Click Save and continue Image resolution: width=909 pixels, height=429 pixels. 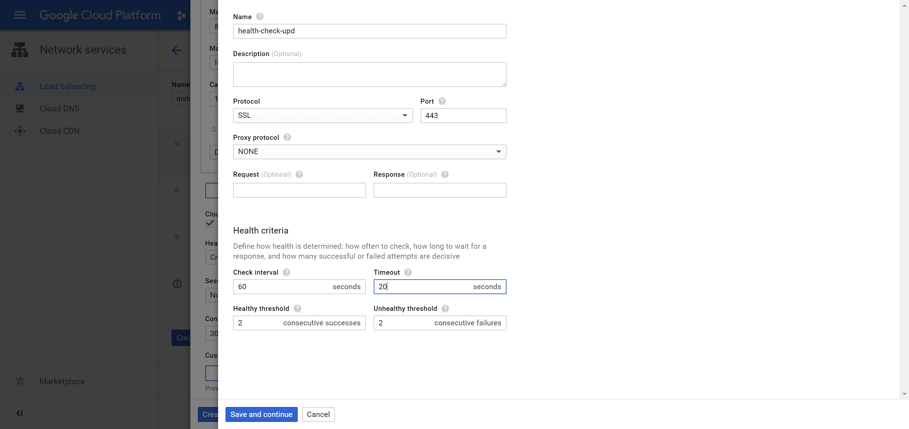click(261, 414)
